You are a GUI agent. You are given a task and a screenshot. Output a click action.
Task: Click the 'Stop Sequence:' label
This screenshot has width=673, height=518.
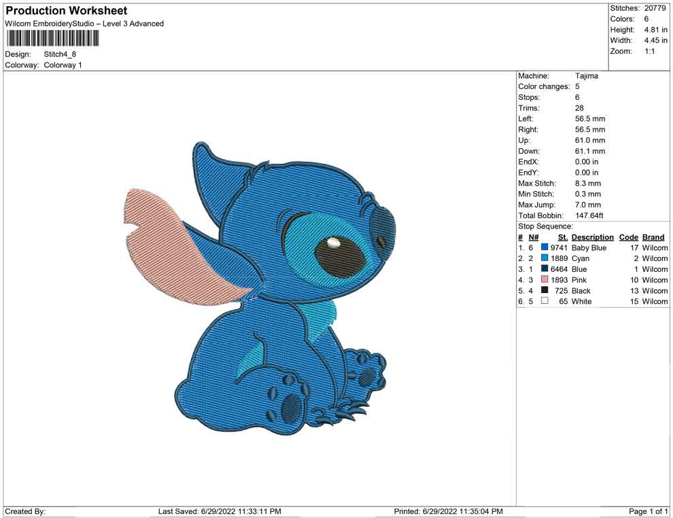pyautogui.click(x=545, y=226)
